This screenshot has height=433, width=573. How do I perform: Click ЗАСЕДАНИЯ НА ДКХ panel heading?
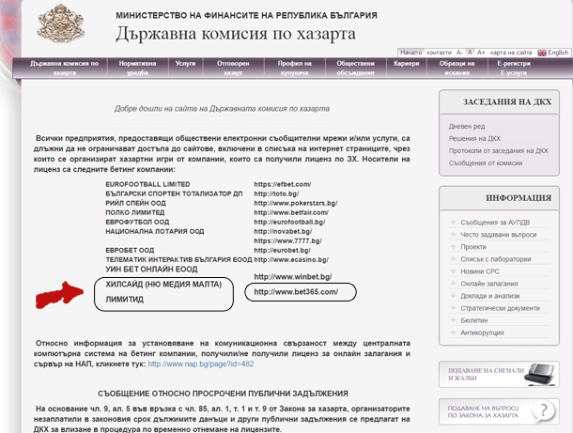[x=507, y=102]
